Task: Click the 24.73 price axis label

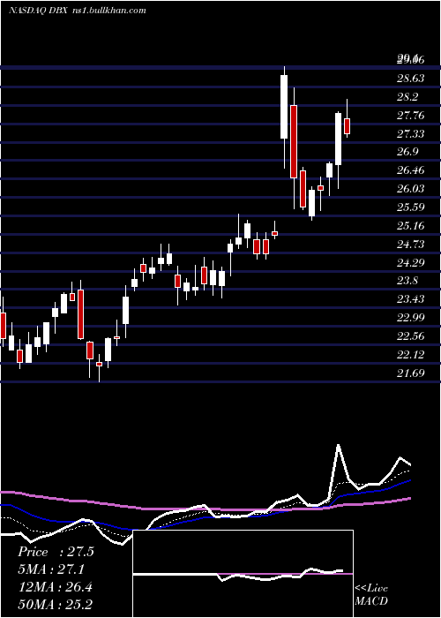Action: (x=411, y=245)
